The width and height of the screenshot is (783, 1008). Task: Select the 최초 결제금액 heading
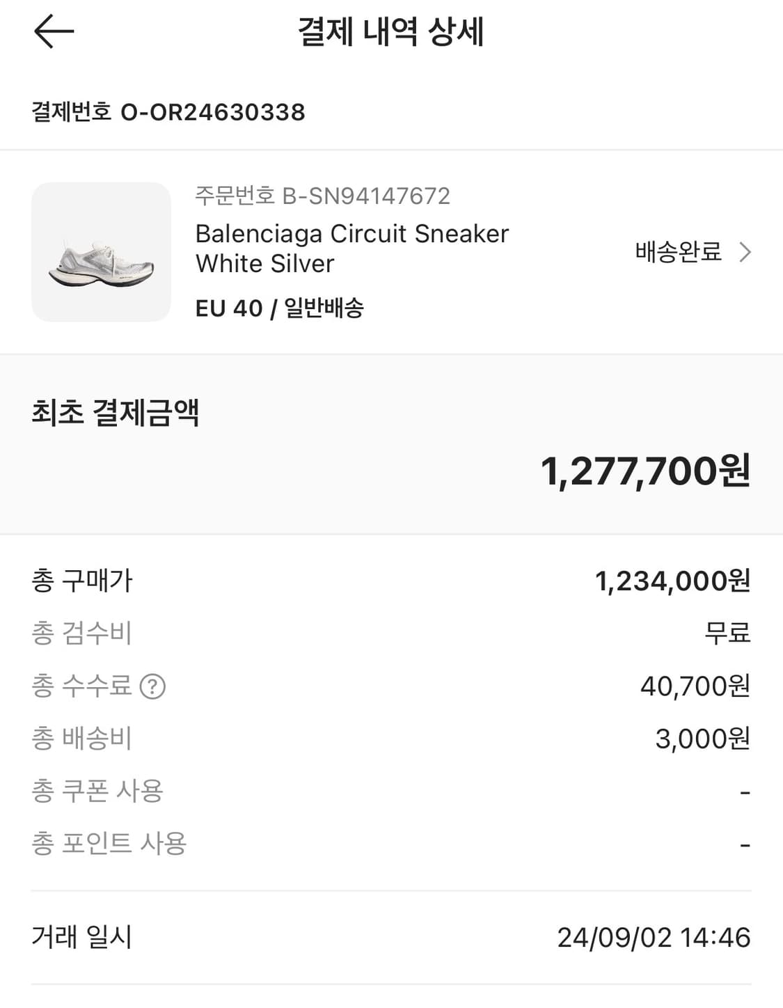tap(116, 412)
